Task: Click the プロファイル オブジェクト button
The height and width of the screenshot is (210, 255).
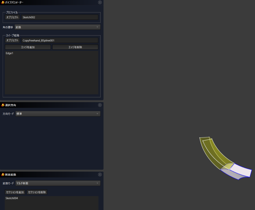Action: [12, 17]
